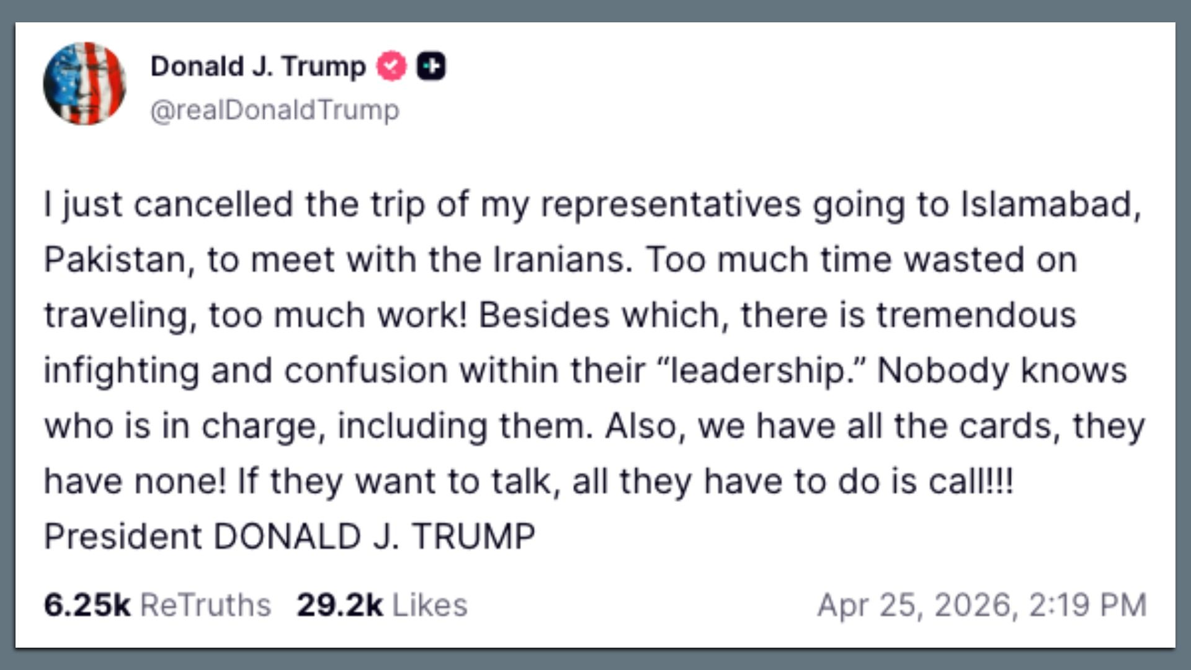This screenshot has height=670, width=1191.
Task: Click the thumbnail image of the profile picture
Action: pyautogui.click(x=86, y=84)
